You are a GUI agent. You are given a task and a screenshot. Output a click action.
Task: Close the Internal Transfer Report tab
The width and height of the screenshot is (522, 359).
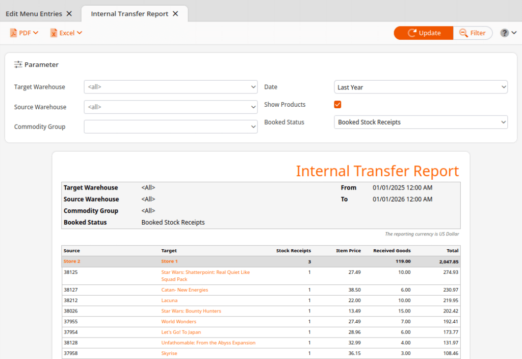pos(175,14)
